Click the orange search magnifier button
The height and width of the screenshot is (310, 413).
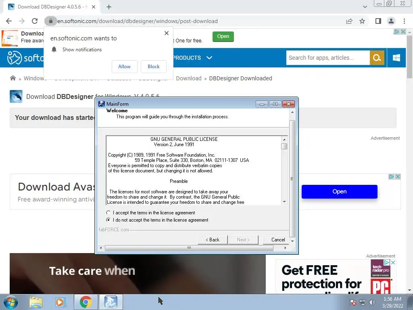377,58
